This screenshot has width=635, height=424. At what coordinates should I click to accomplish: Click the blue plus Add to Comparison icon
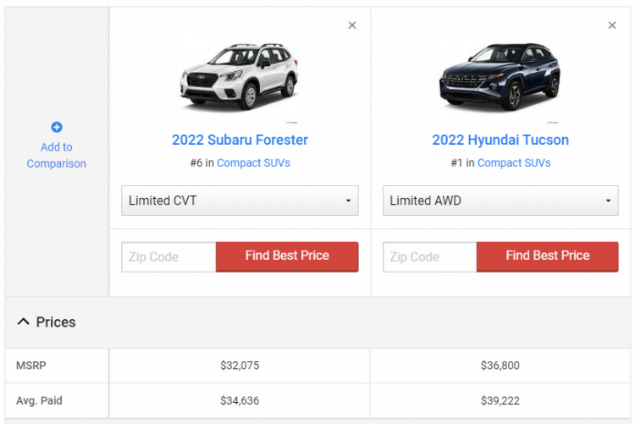pos(57,127)
